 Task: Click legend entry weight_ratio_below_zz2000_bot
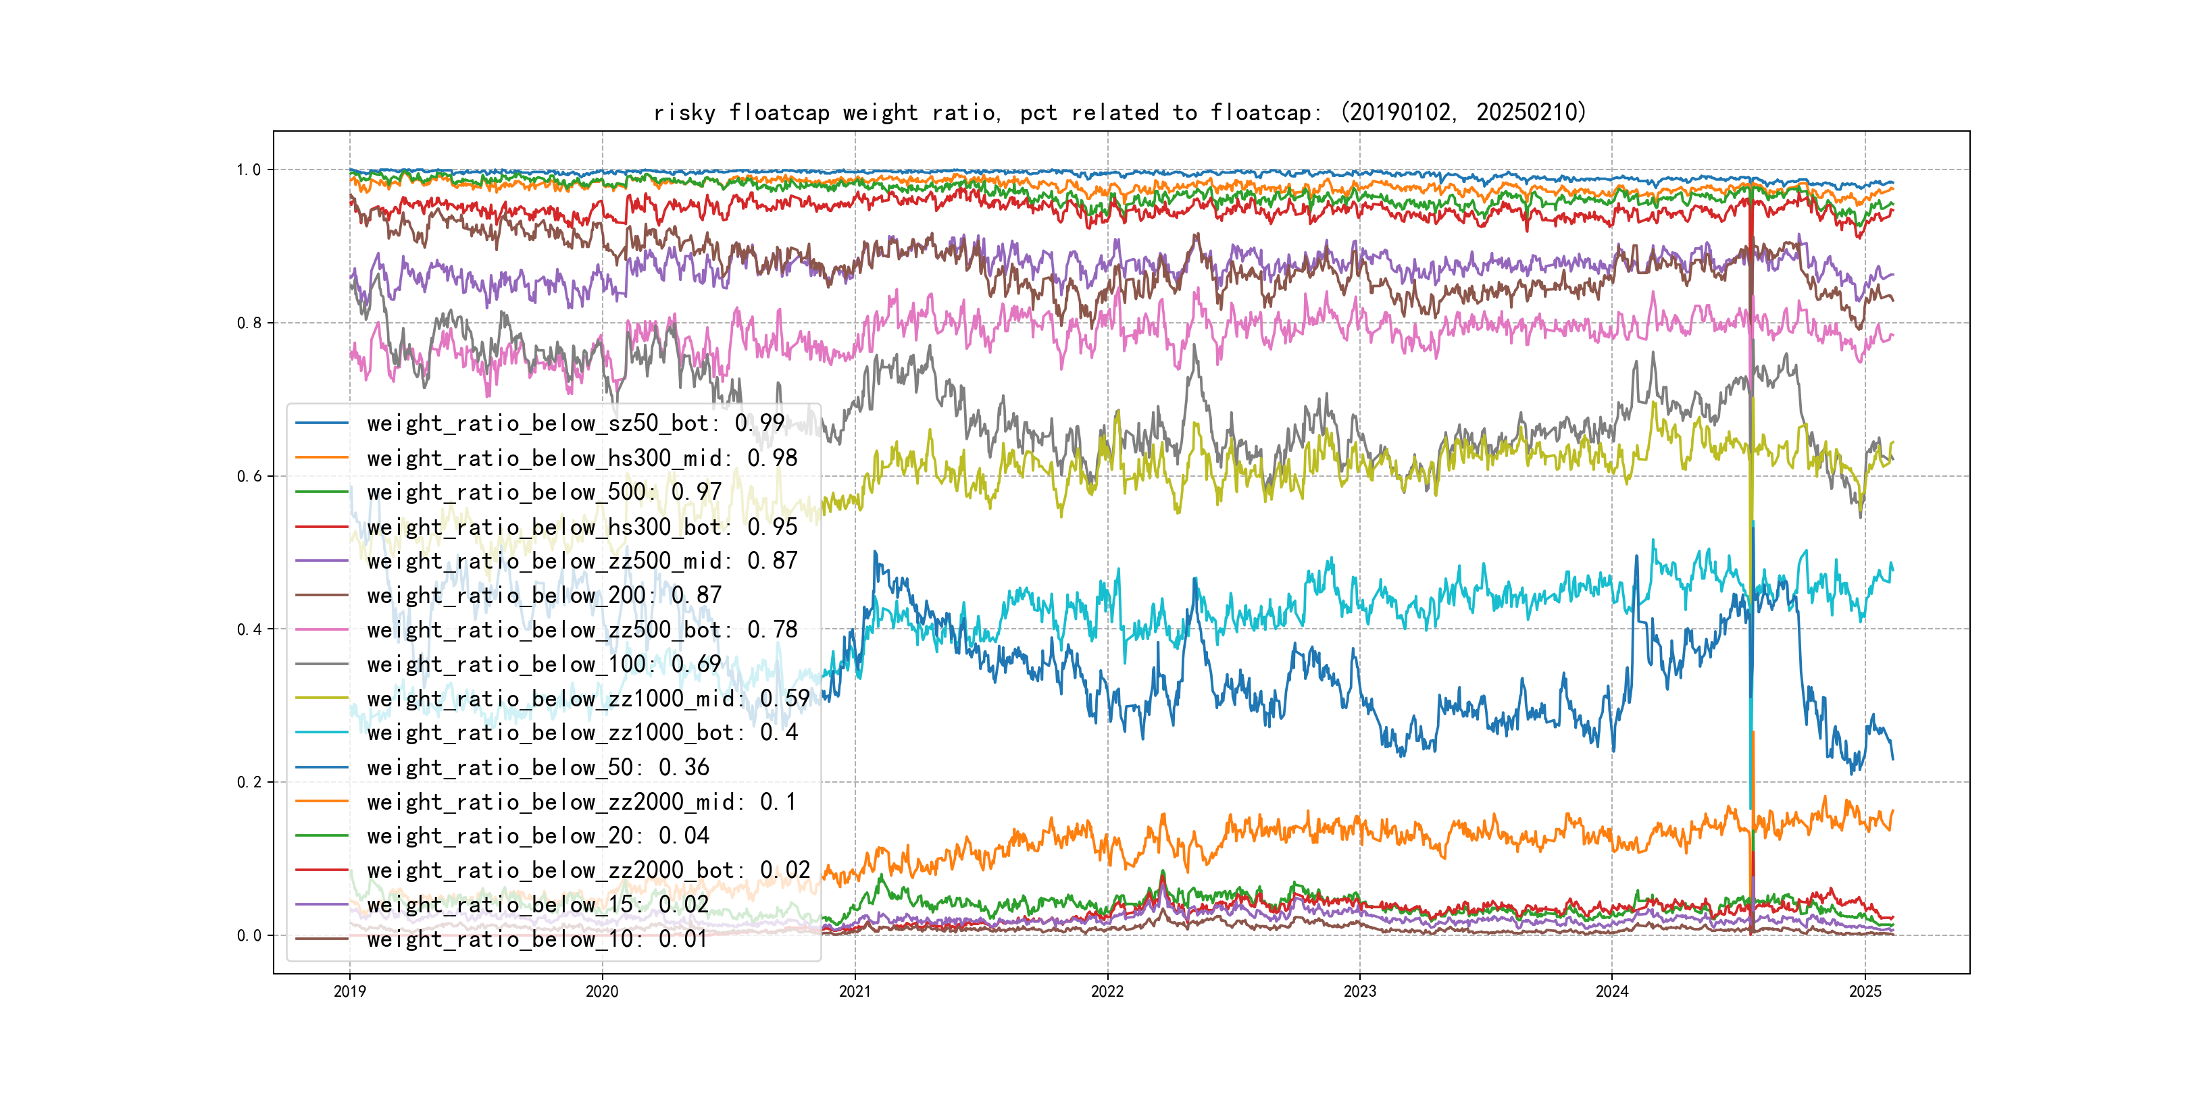coord(588,870)
